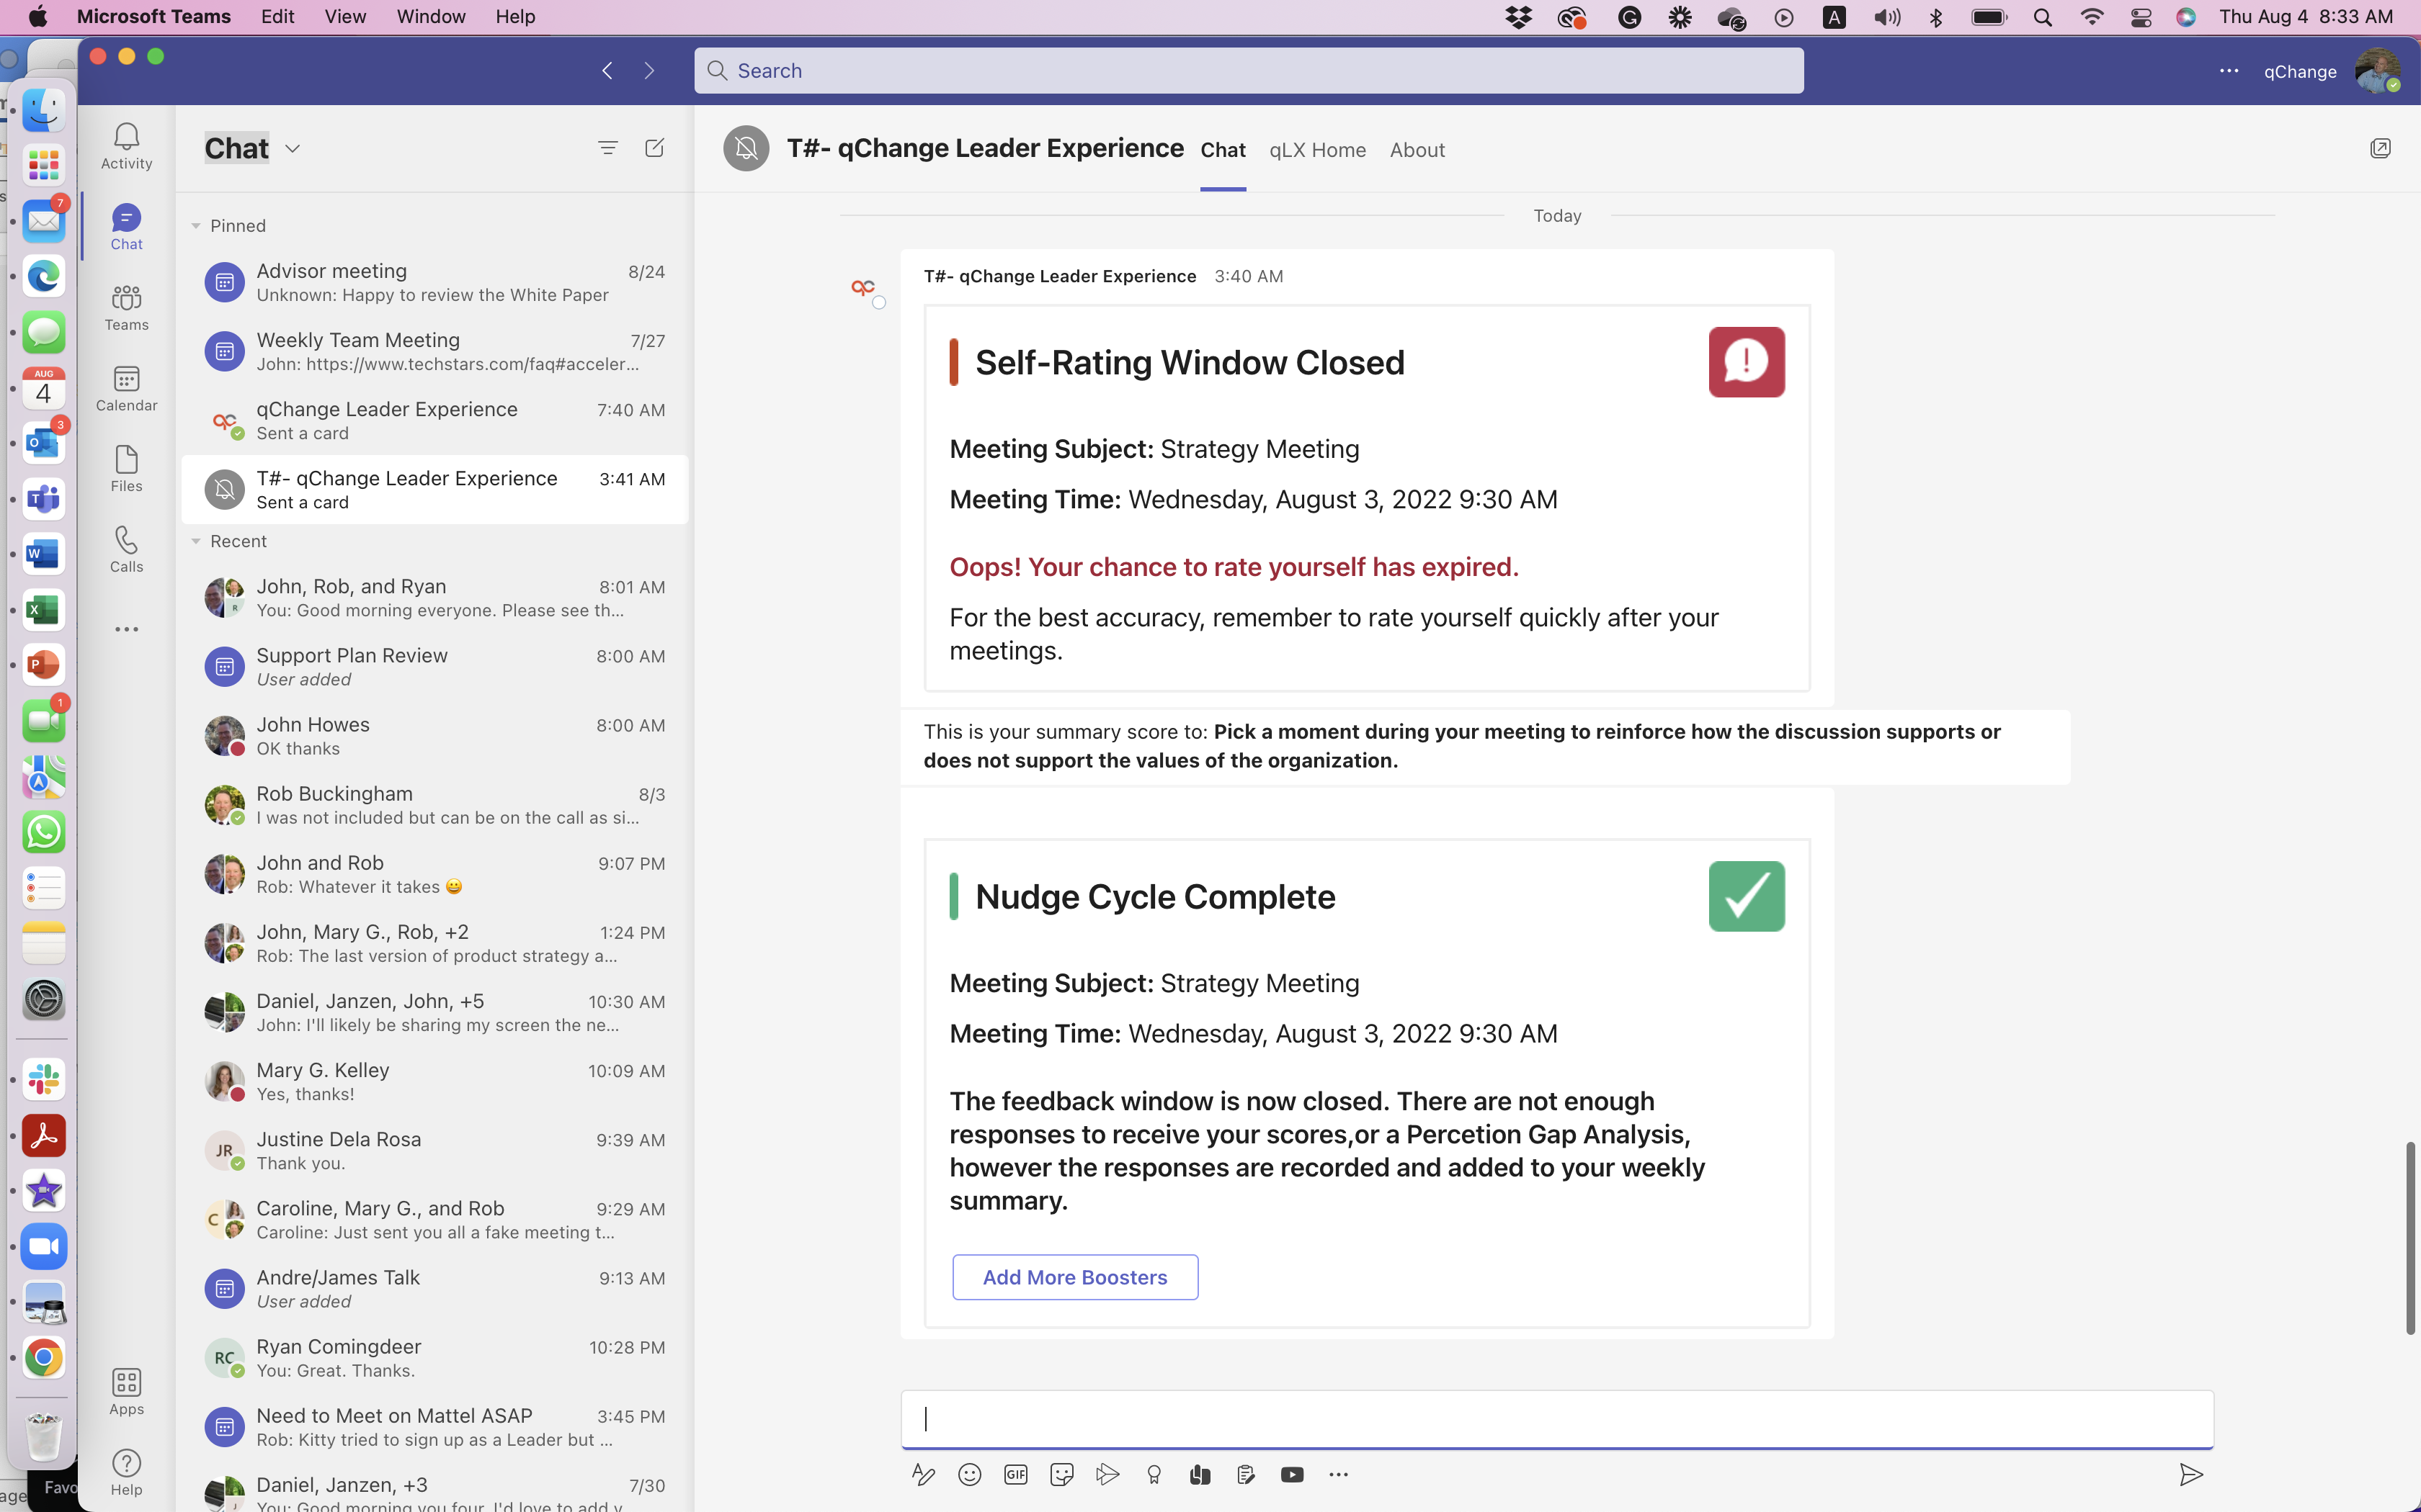
Task: Open Mary G. Kelley chat
Action: (434, 1081)
